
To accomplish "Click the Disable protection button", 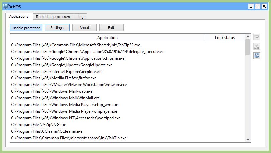I will (26, 28).
